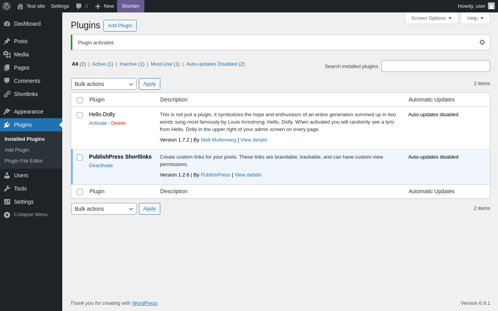Click the Shortlinks chain icon

[x=7, y=94]
